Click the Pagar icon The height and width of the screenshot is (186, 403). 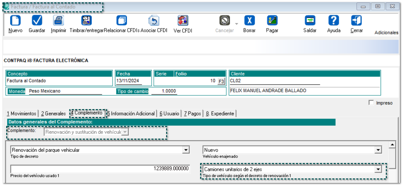[272, 21]
